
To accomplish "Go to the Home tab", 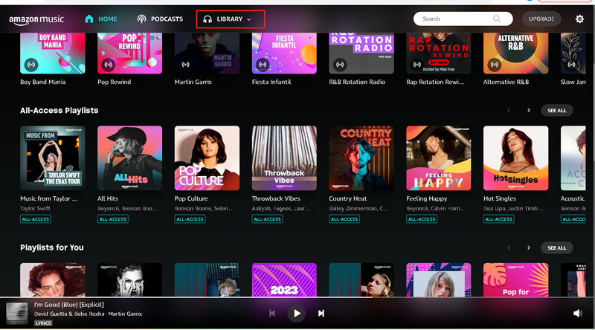I will coord(101,19).
